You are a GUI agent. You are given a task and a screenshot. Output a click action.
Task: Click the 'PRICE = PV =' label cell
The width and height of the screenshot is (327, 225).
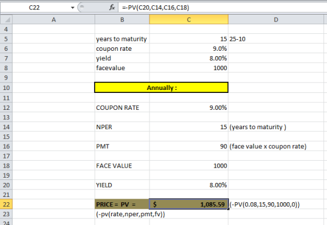122,204
